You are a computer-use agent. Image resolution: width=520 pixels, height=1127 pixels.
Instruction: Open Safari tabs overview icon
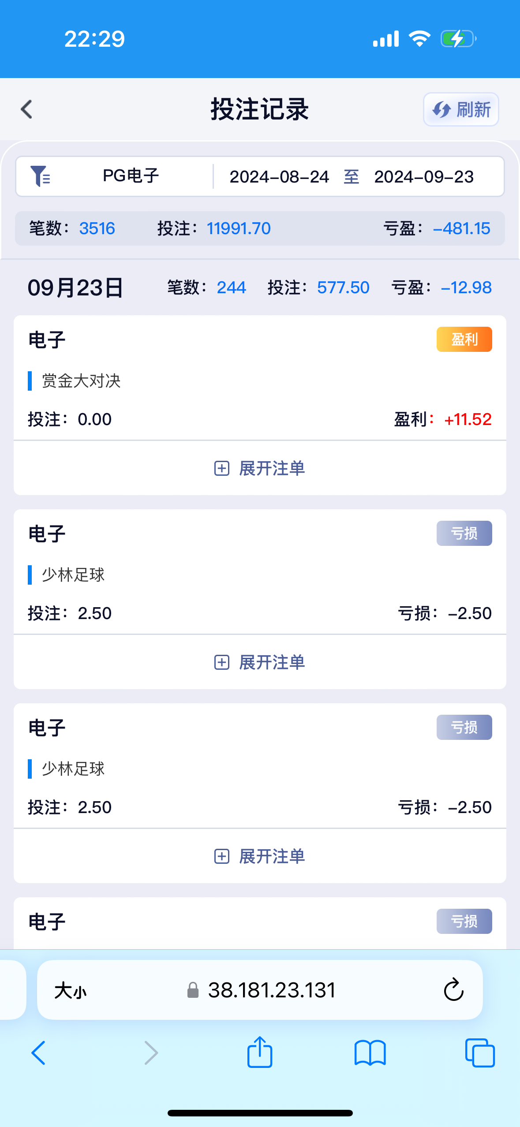coord(480,1053)
